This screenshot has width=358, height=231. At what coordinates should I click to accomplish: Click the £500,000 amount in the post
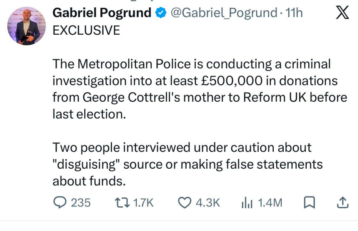(232, 81)
